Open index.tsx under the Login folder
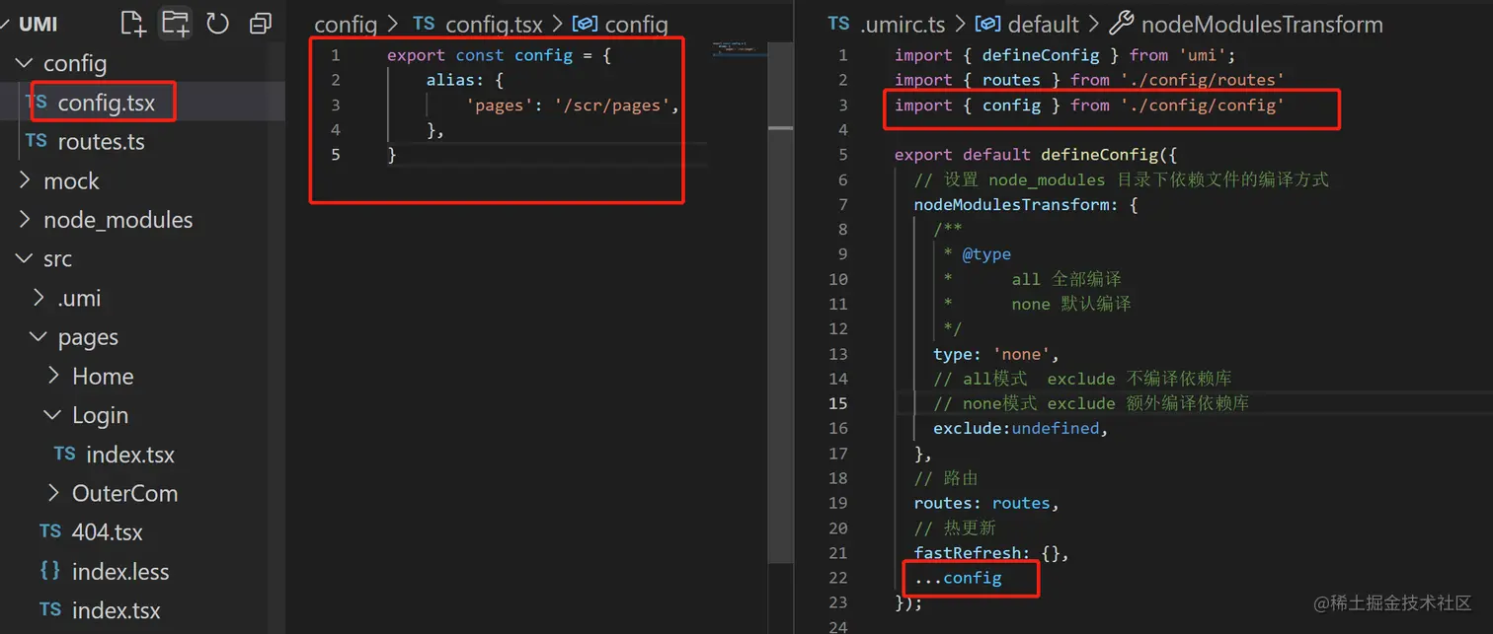This screenshot has width=1493, height=634. 130,455
